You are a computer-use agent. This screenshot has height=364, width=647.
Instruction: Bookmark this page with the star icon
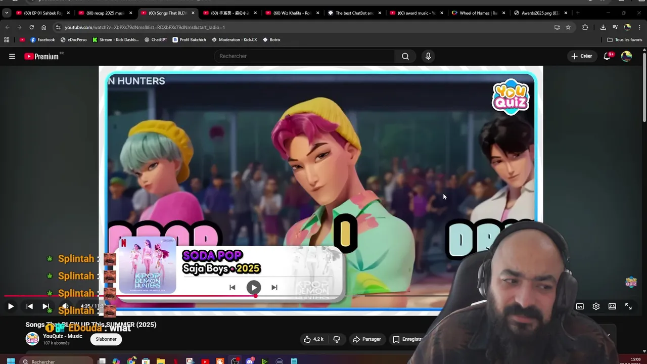point(568,27)
